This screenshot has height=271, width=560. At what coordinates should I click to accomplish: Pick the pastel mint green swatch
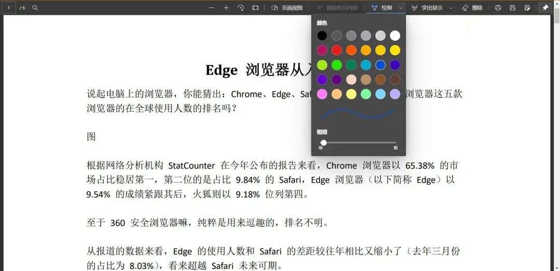tap(366, 94)
